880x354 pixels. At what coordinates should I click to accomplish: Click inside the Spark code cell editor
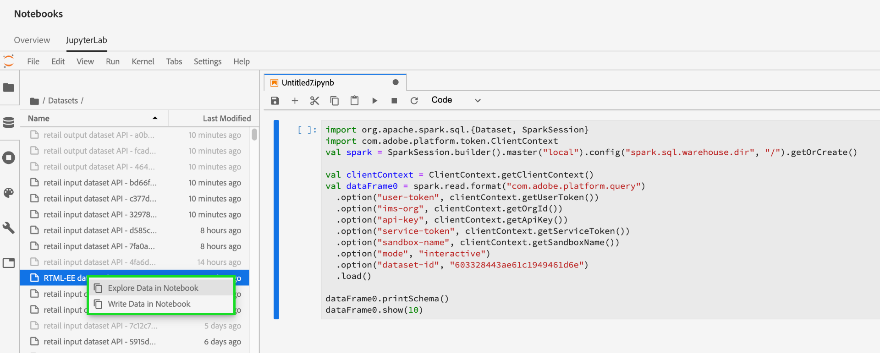coord(600,220)
